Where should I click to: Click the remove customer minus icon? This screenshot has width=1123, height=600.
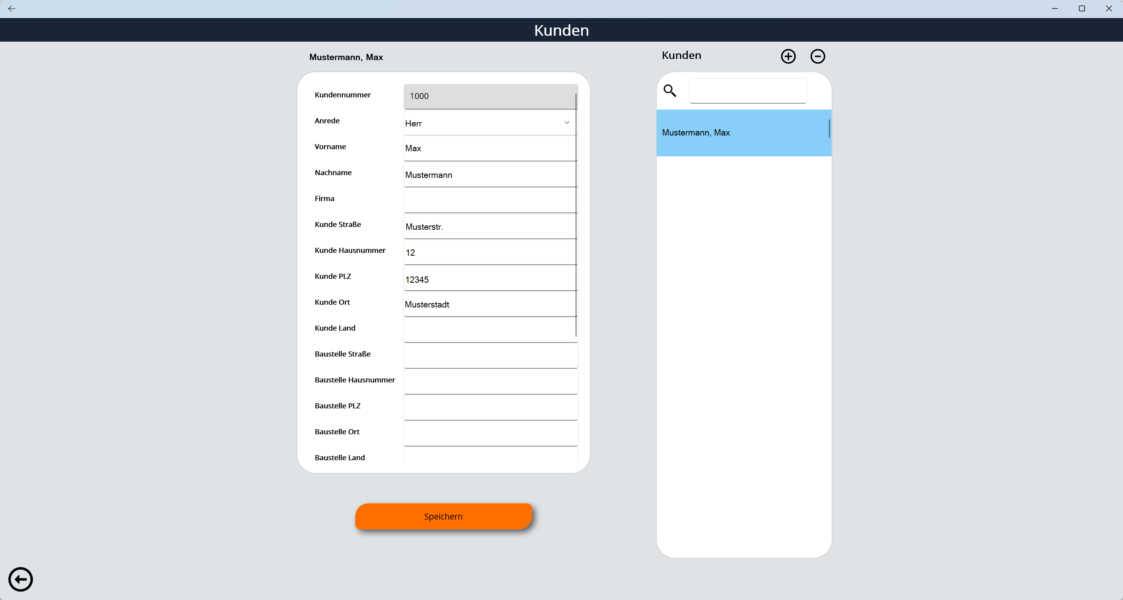click(817, 56)
